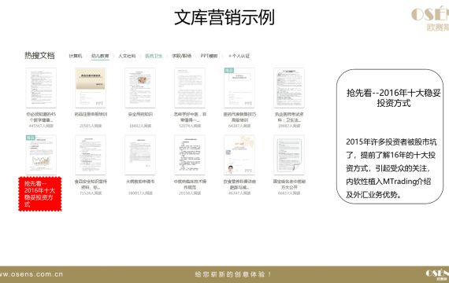Click the 64387人阅读 read count
Viewport: 449px width, 283px height.
pos(239,126)
